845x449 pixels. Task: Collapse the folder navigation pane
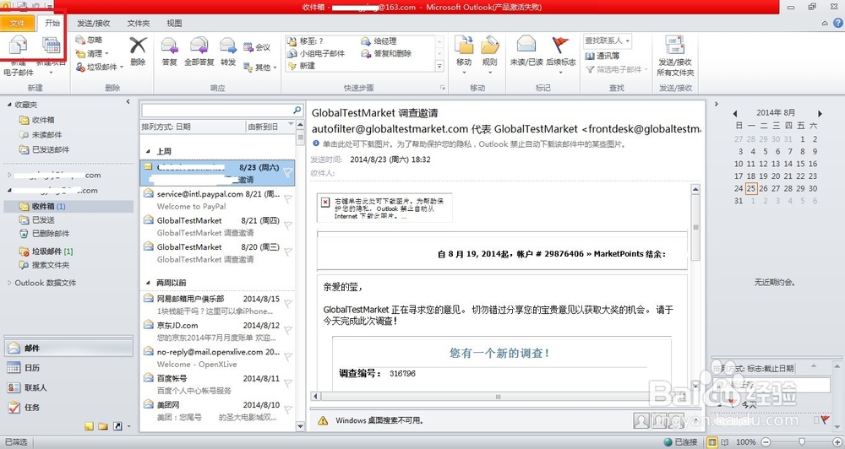tap(128, 102)
